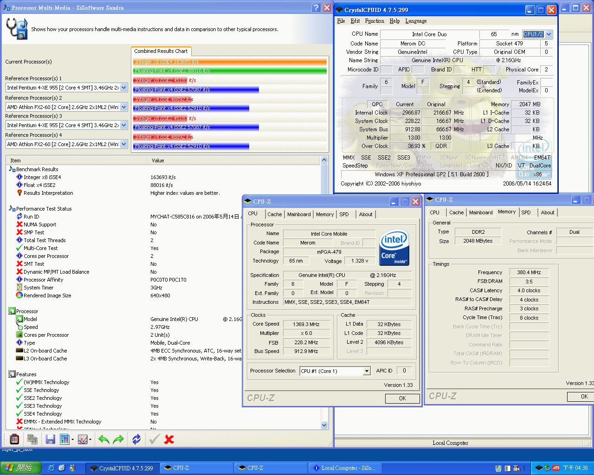The height and width of the screenshot is (475, 594).
Task: Open the Reference Processor(s) 2 dropdown
Action: [124, 107]
